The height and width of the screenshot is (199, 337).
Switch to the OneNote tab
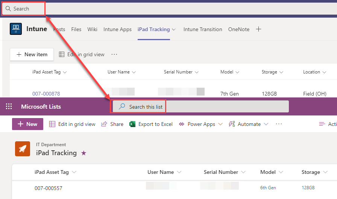click(239, 29)
